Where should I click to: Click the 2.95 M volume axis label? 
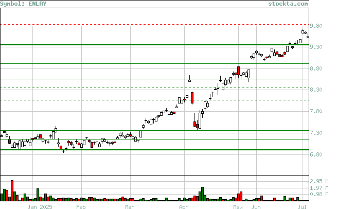[x=319, y=181]
